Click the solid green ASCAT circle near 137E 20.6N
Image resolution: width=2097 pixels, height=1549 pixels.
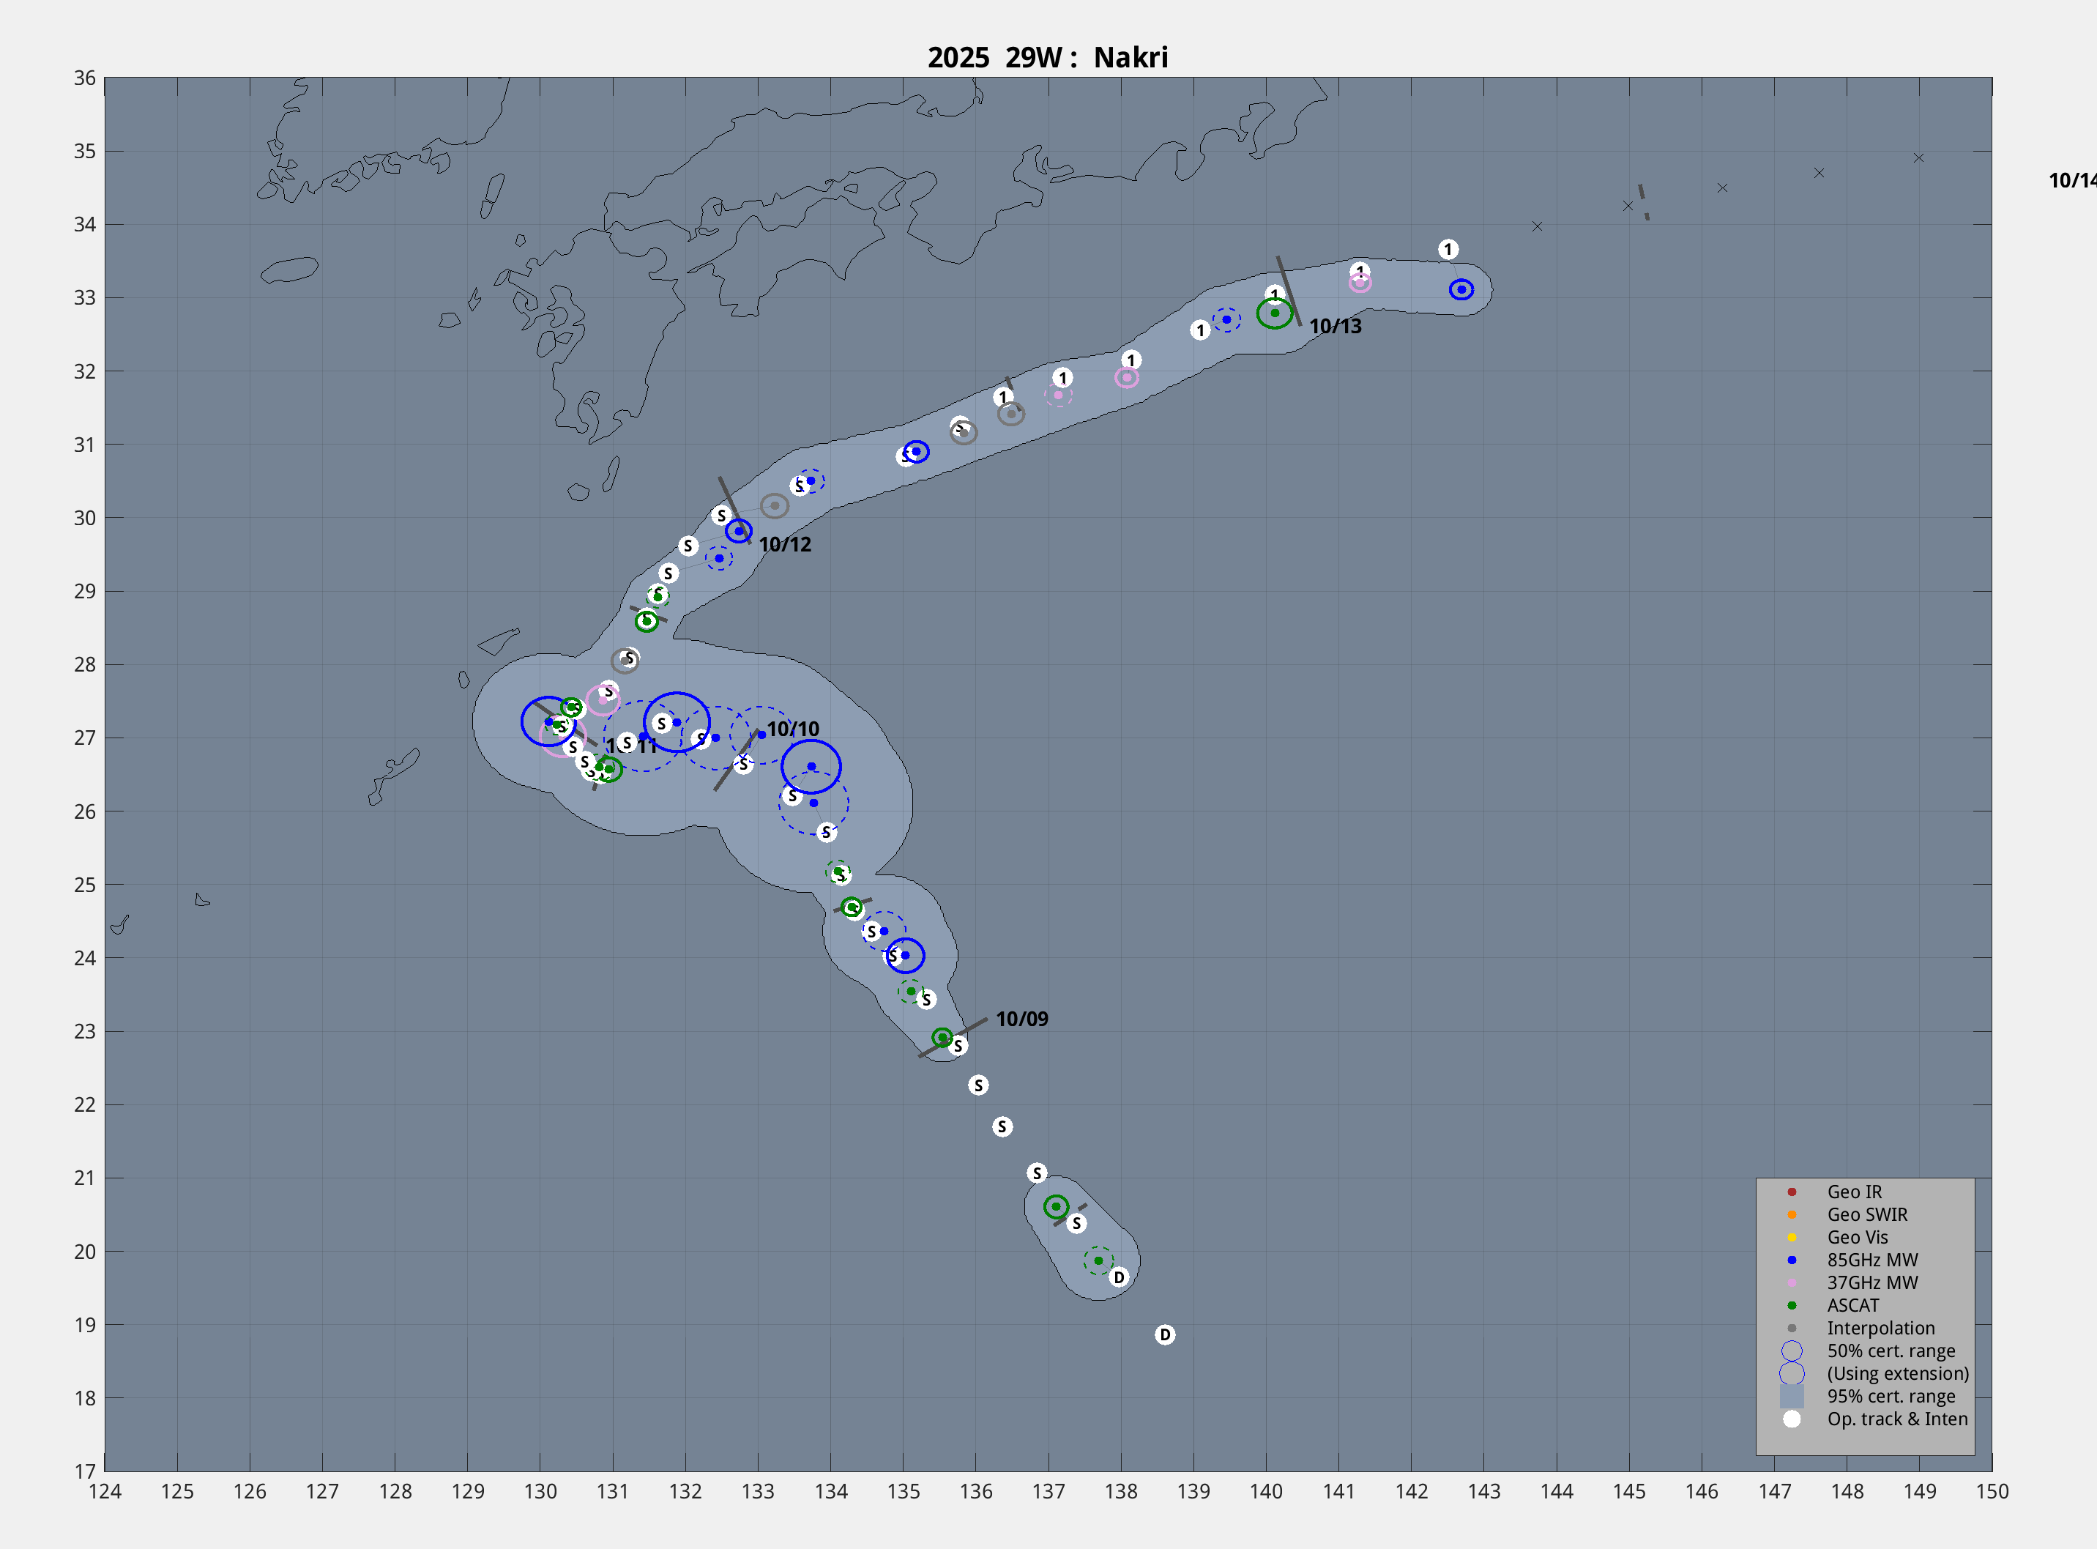(1056, 1207)
